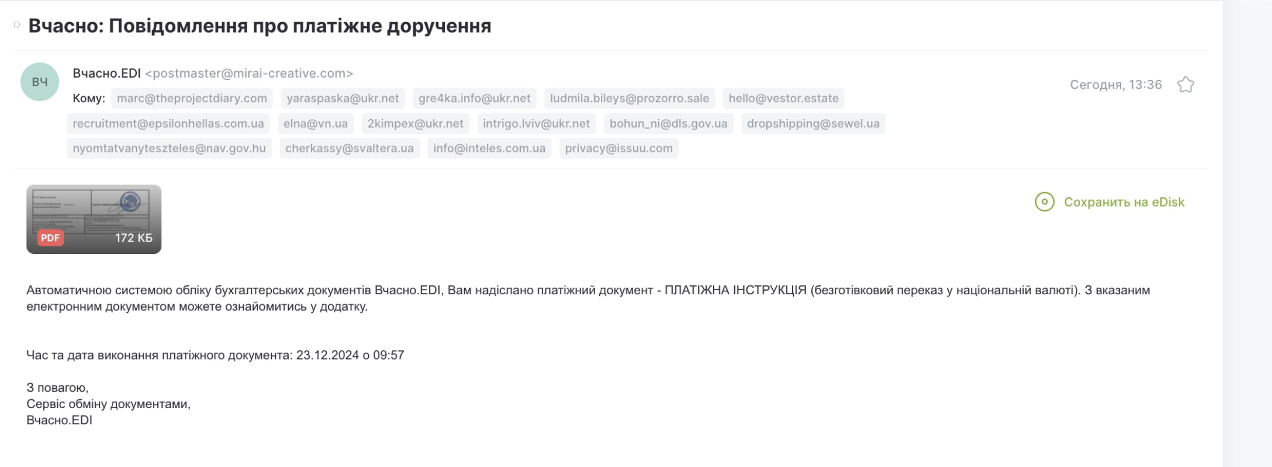Star this email as favorite
The height and width of the screenshot is (467, 1272).
pyautogui.click(x=1185, y=85)
